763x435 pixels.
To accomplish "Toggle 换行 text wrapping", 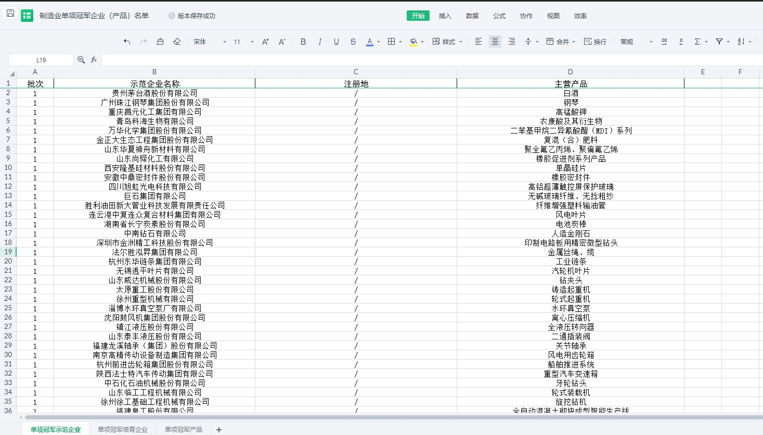I will tap(595, 42).
